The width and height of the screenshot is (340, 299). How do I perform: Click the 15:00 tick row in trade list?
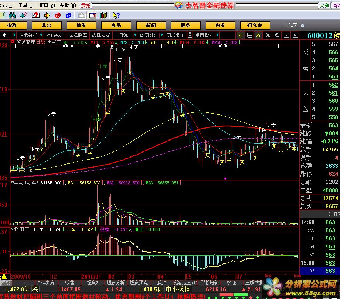(x=319, y=263)
